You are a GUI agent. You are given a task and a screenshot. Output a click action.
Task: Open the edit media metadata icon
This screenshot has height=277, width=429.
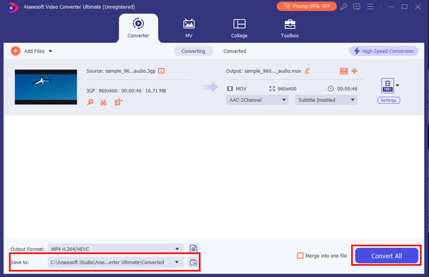pyautogui.click(x=344, y=71)
